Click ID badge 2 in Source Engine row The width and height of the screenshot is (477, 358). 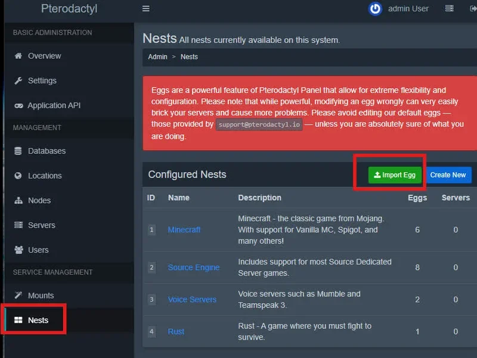tap(151, 267)
